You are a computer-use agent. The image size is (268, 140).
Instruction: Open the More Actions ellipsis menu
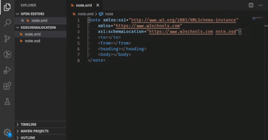click(x=261, y=5)
